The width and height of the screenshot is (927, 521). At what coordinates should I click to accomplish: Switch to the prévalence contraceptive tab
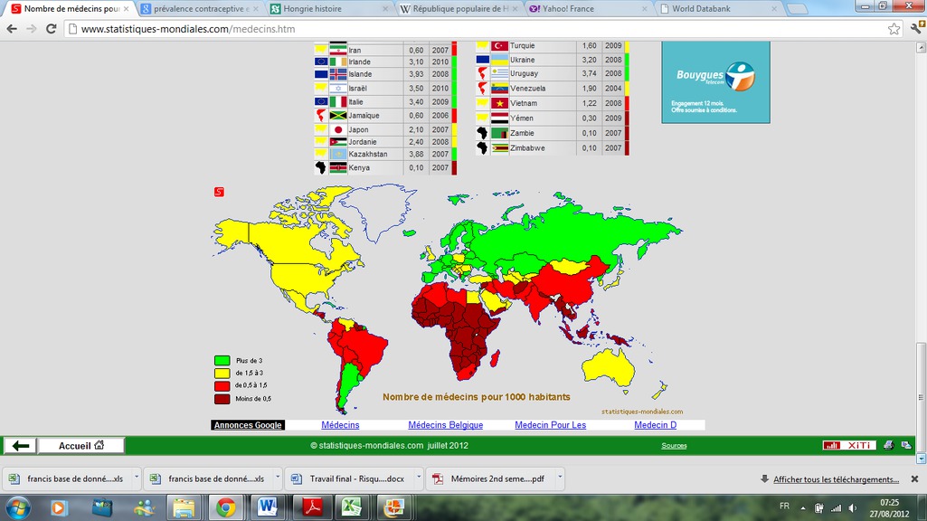point(199,9)
